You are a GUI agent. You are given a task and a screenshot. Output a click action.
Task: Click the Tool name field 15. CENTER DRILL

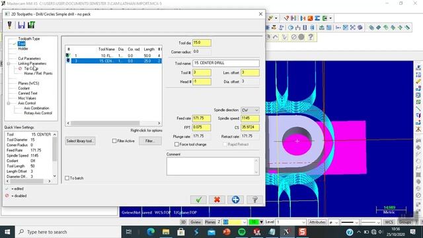pos(226,63)
